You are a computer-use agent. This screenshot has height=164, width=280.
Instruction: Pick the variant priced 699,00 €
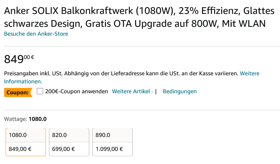(69, 149)
